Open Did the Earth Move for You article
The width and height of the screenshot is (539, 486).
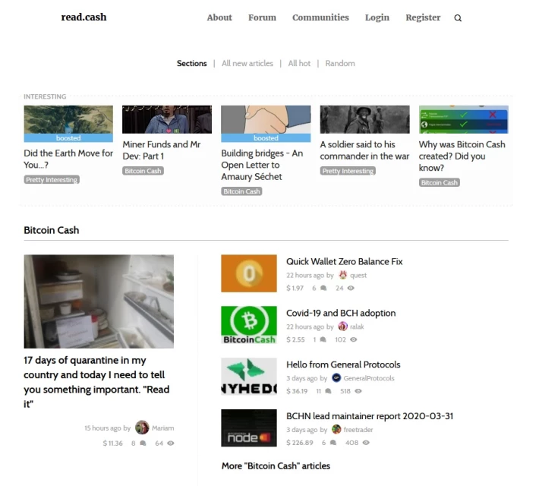[68, 159]
